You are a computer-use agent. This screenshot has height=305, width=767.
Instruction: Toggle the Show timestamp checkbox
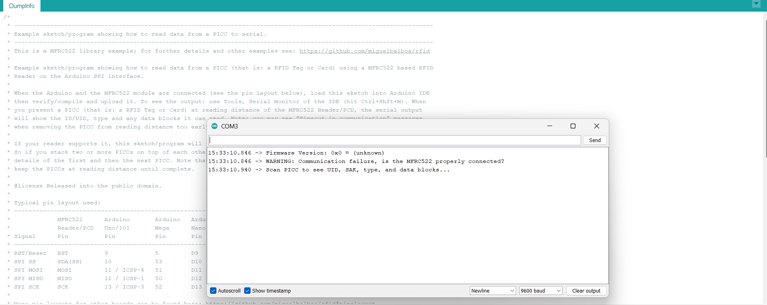coord(247,291)
